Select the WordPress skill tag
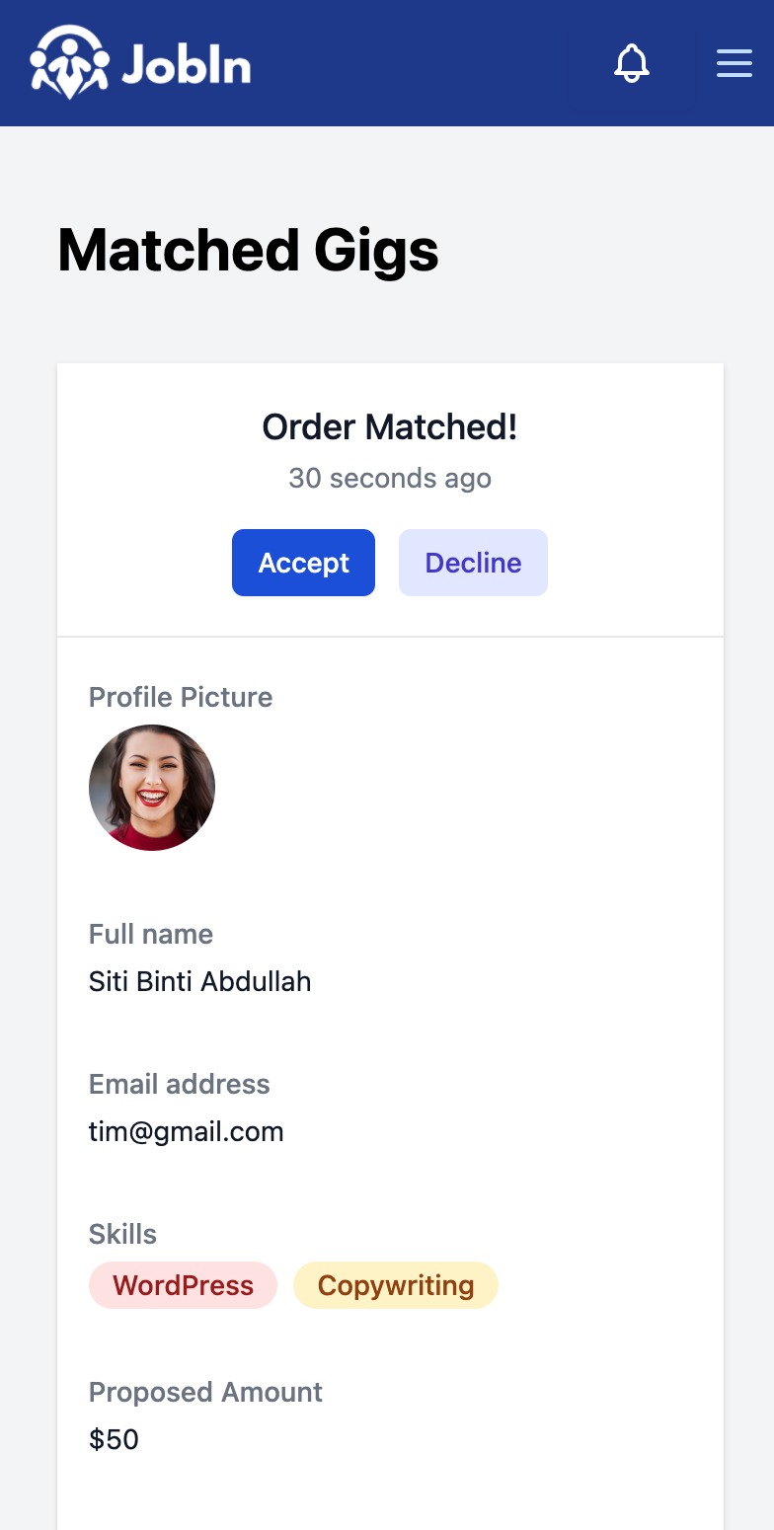Image resolution: width=774 pixels, height=1530 pixels. click(183, 1285)
